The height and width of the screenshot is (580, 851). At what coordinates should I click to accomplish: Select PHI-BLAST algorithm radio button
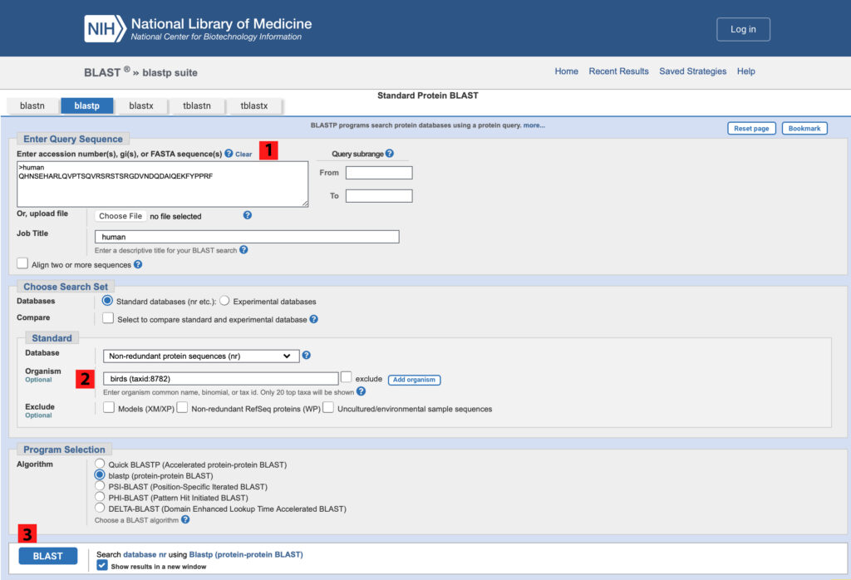point(100,496)
